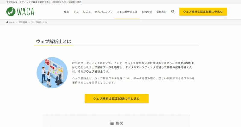
Task: Open the 会員向け menu item
Action: [161, 12]
